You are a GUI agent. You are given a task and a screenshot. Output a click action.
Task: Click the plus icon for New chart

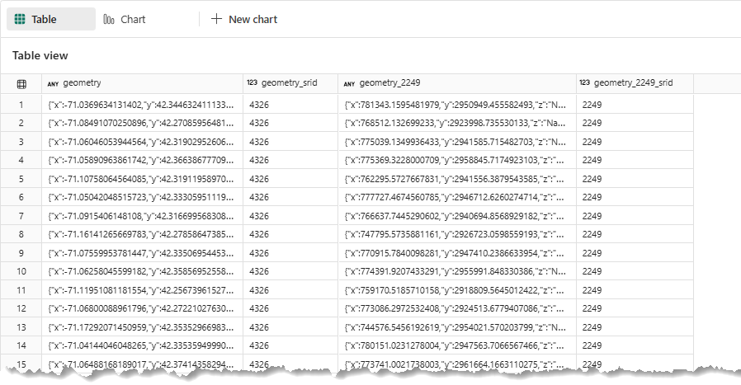pos(216,19)
